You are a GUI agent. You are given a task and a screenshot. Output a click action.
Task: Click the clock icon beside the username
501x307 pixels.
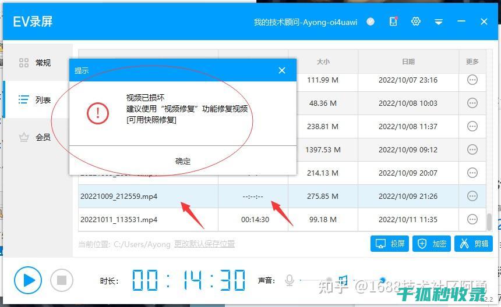(371, 22)
